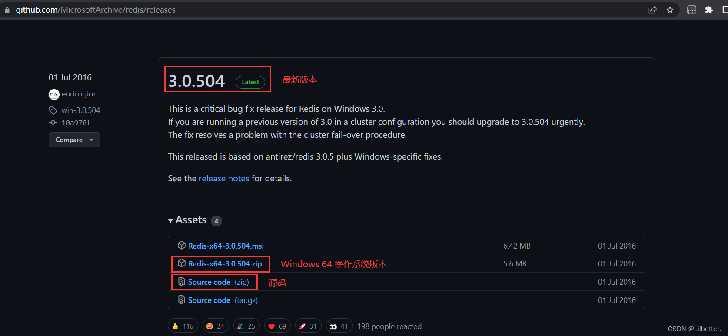Click the '01 Jul 2016' release date in sidebar
The image size is (728, 336).
pyautogui.click(x=70, y=77)
